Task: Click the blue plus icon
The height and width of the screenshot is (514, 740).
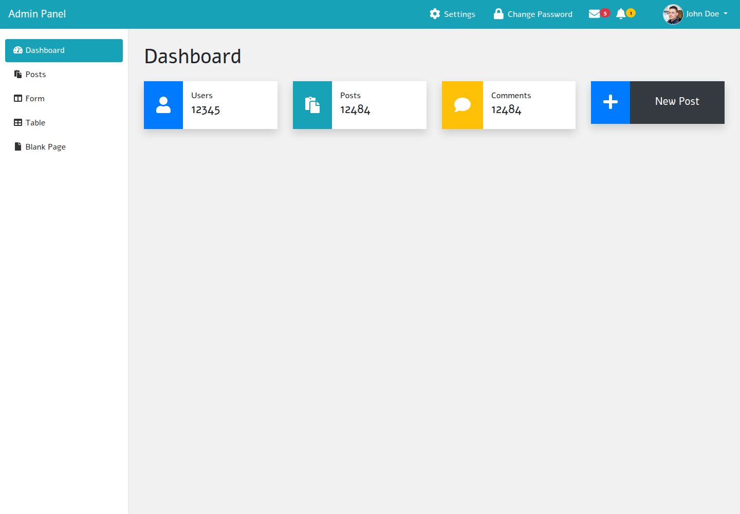Action: tap(610, 102)
